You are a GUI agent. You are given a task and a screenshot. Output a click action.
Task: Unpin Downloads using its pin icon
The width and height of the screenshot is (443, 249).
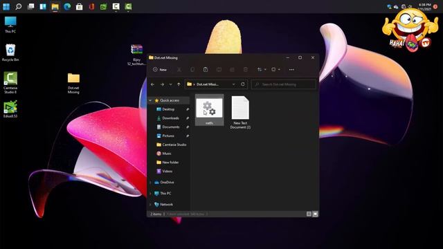pos(188,118)
